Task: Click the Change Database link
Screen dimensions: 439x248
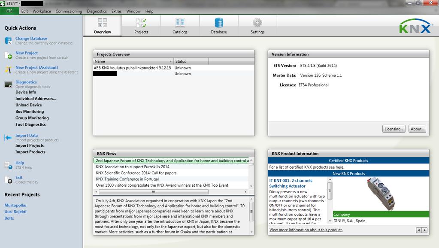Action: (x=31, y=38)
